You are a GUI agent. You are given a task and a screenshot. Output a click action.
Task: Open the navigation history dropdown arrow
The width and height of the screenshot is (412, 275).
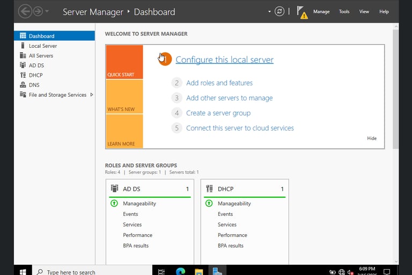47,11
